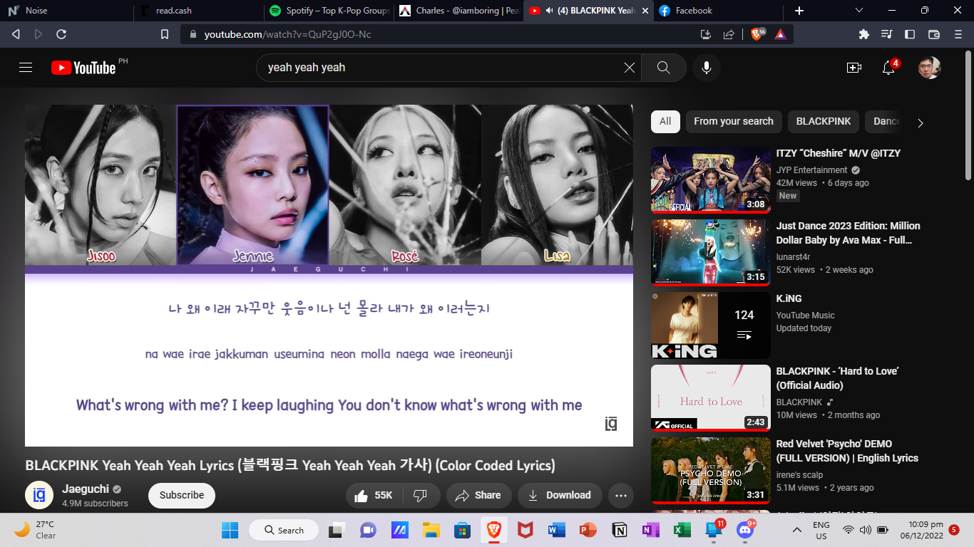Click the browser share icon in address bar
The image size is (974, 547).
(729, 34)
